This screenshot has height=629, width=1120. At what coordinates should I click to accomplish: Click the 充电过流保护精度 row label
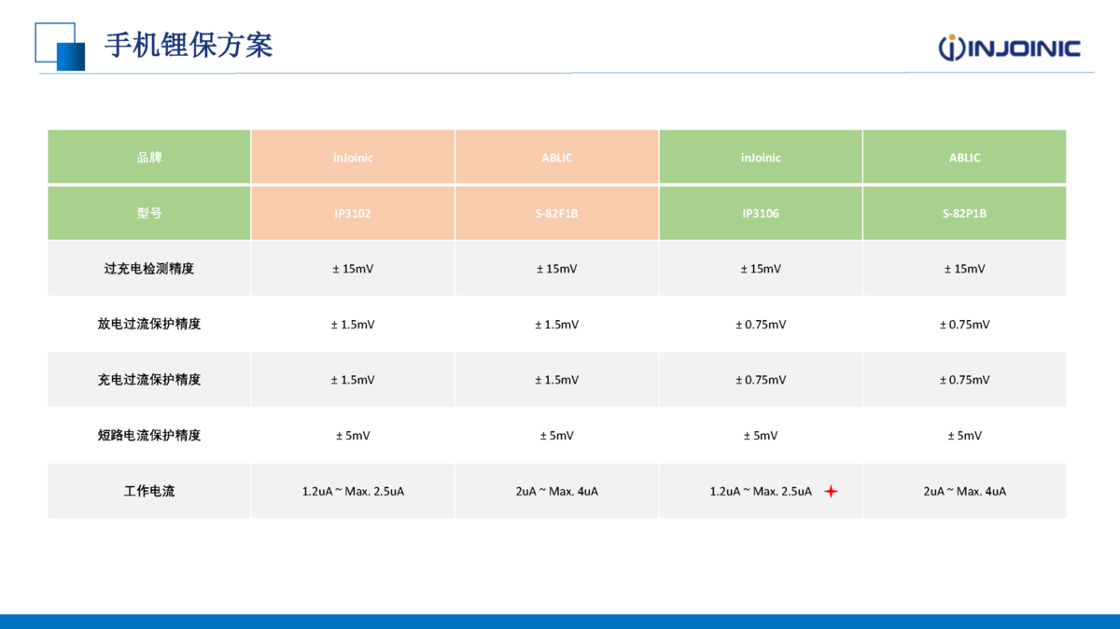pos(149,380)
